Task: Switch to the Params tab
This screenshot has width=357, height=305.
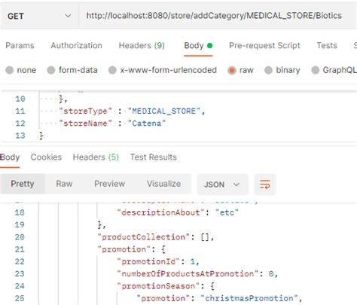Action: tap(20, 45)
